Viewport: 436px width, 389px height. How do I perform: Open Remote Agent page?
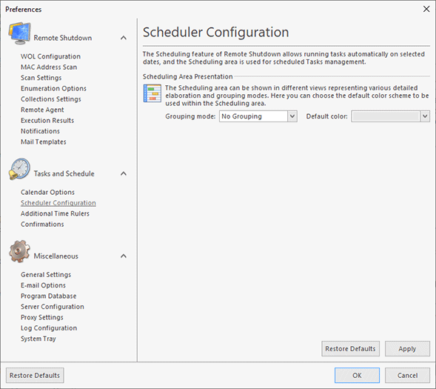pyautogui.click(x=42, y=110)
